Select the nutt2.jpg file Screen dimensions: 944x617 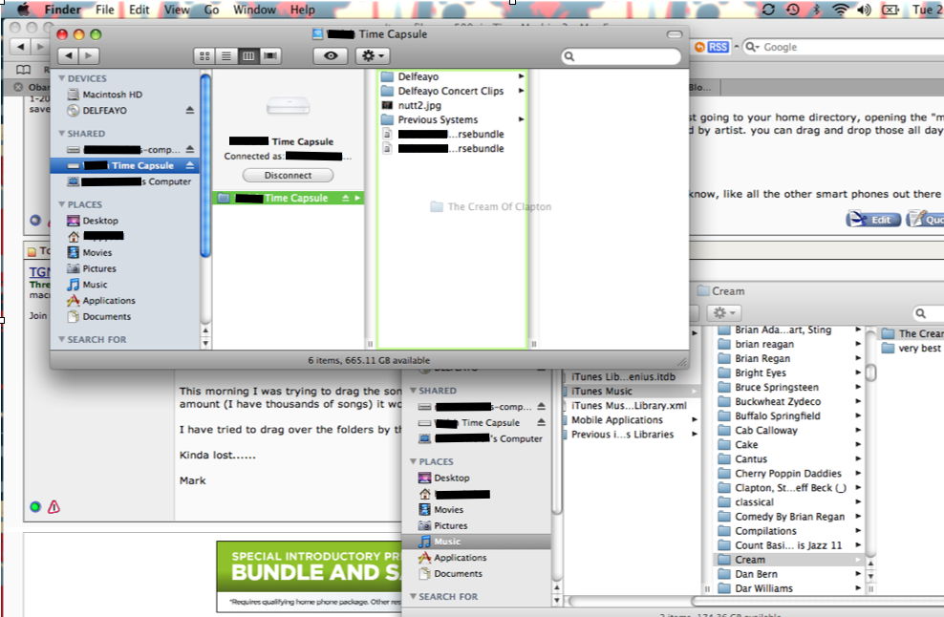point(419,105)
